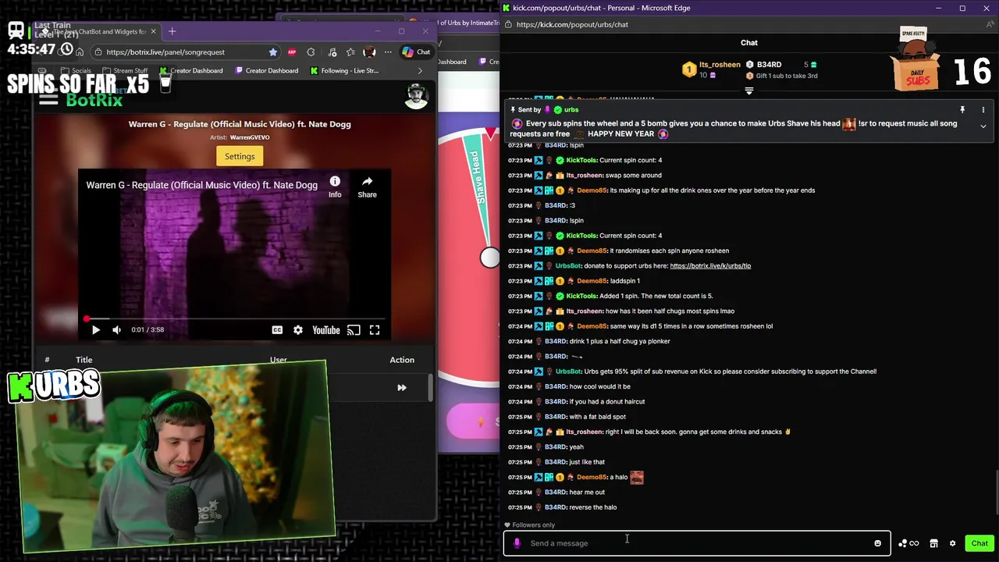Open the botrix.live tip link

click(x=710, y=266)
